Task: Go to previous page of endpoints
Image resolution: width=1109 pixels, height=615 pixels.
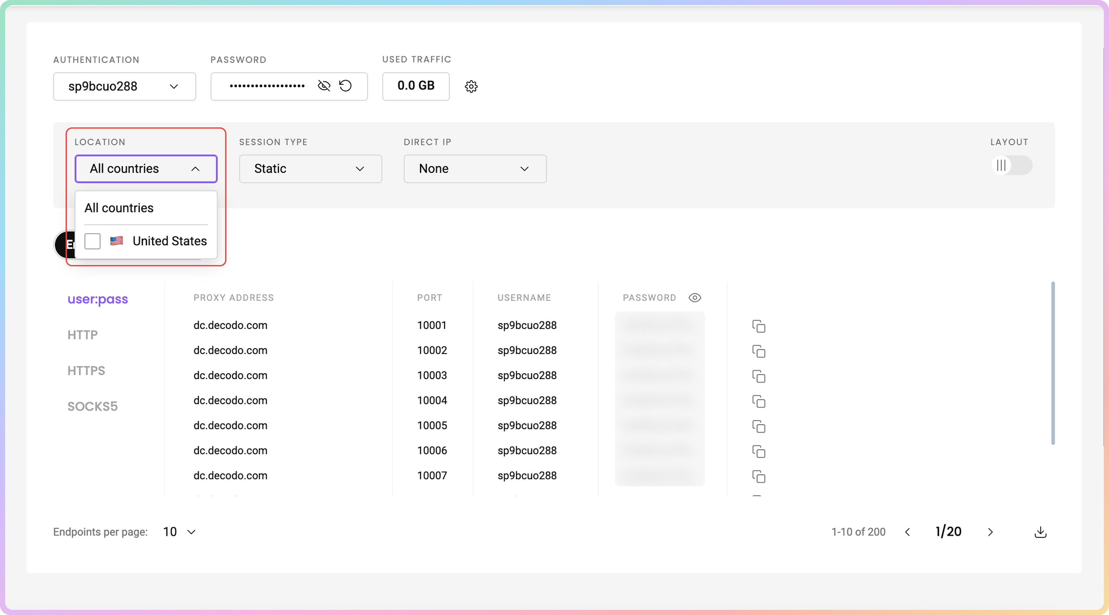Action: click(x=908, y=532)
